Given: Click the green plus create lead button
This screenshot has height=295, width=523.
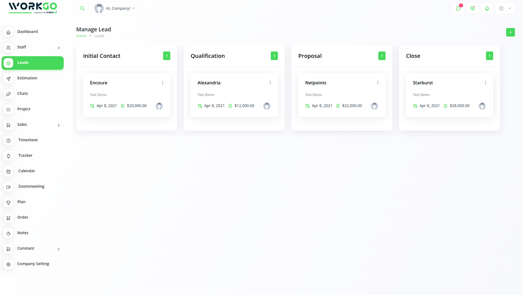Looking at the screenshot, I should [x=510, y=32].
